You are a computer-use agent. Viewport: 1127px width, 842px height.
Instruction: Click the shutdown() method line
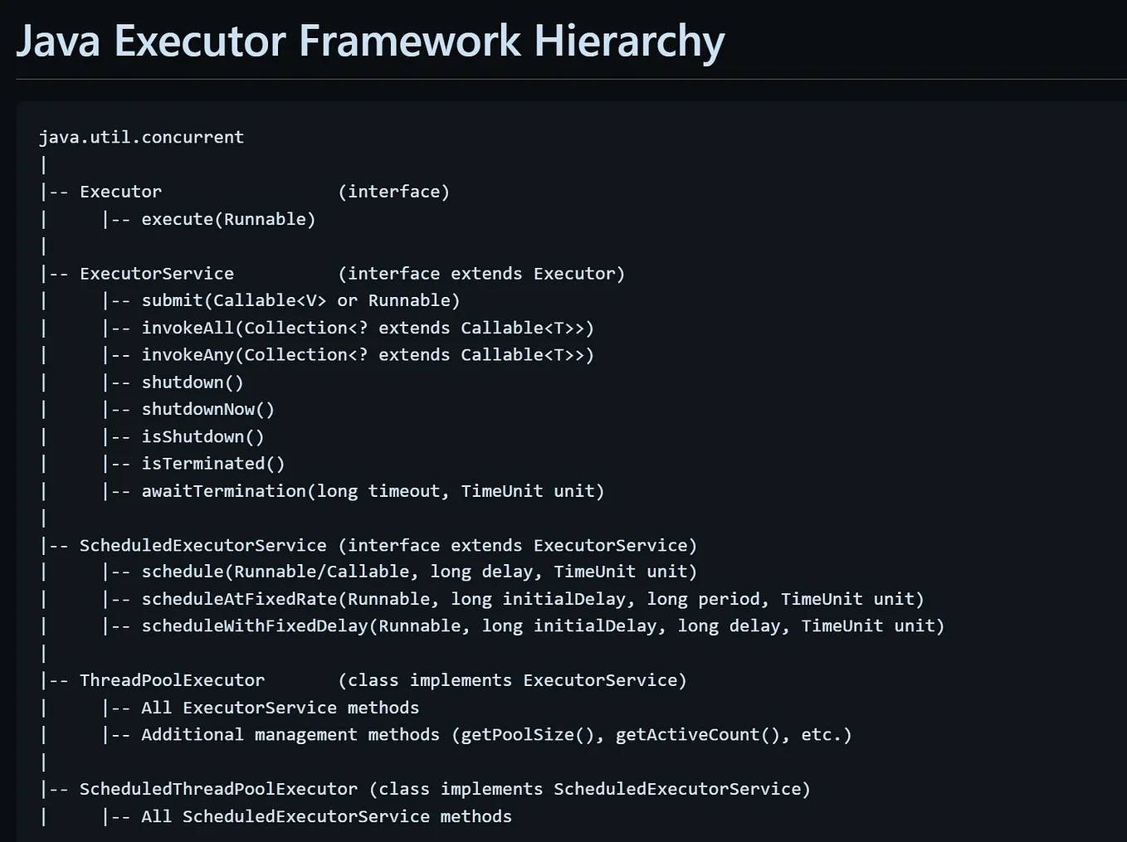(x=193, y=382)
